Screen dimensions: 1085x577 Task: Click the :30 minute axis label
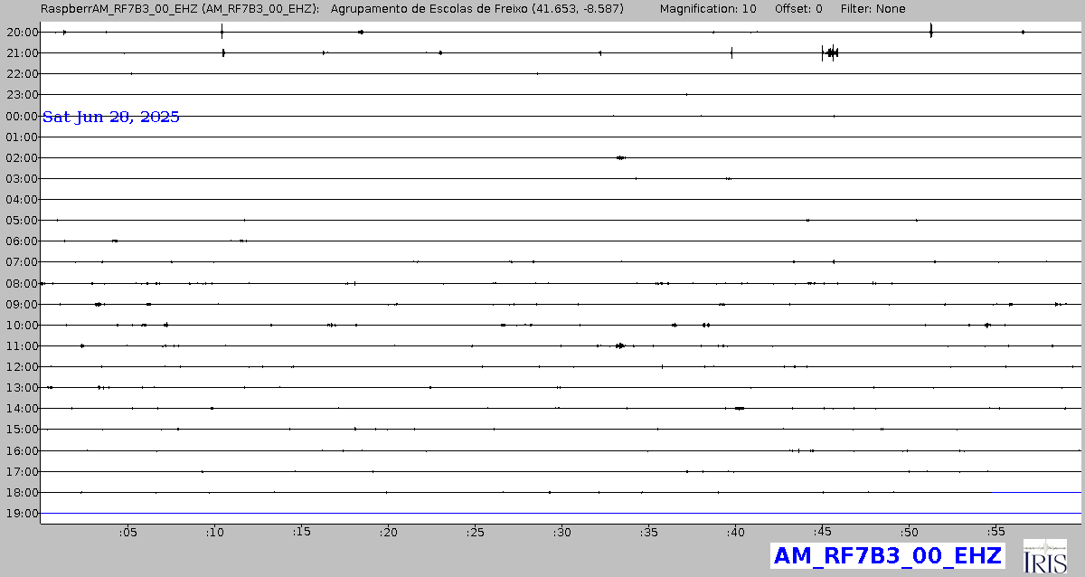(561, 532)
